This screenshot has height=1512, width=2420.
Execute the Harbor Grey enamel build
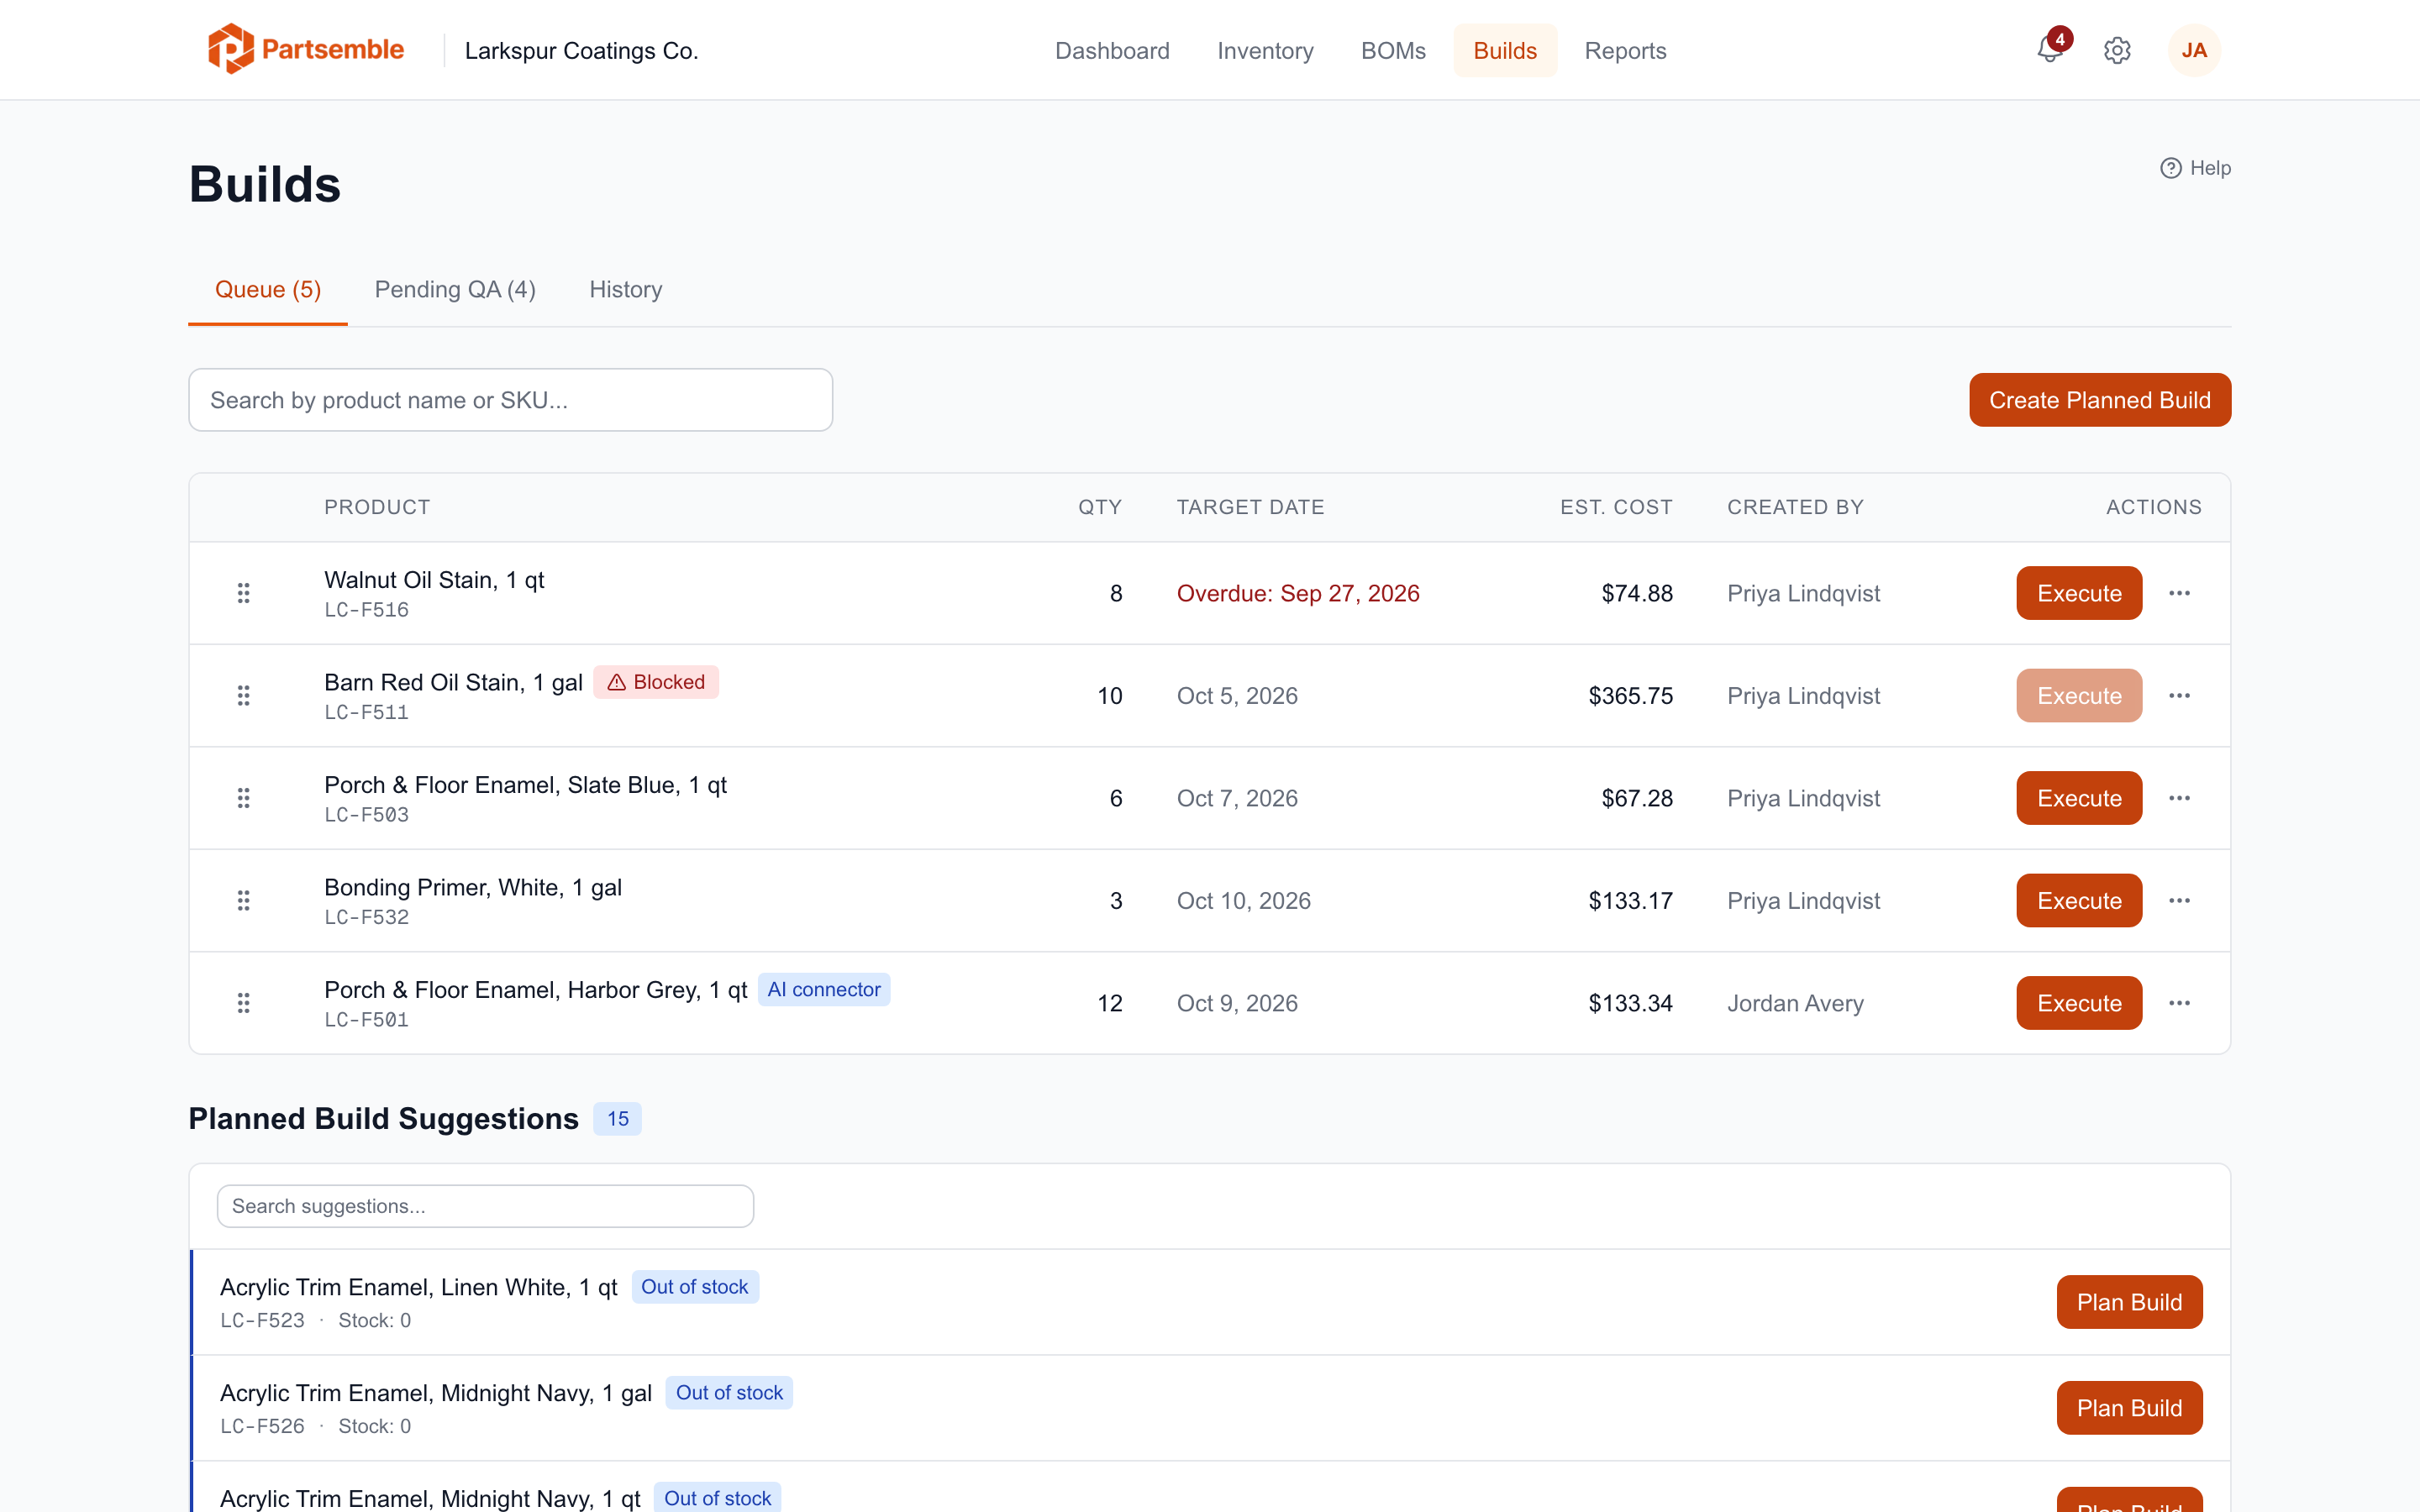click(x=2079, y=1003)
